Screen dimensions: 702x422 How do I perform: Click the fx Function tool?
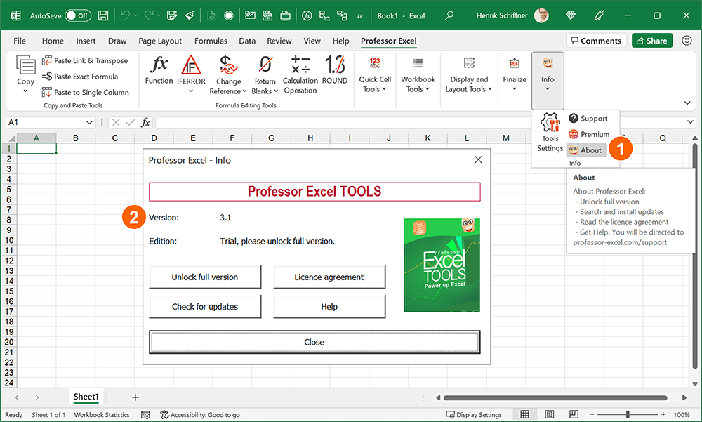[159, 70]
